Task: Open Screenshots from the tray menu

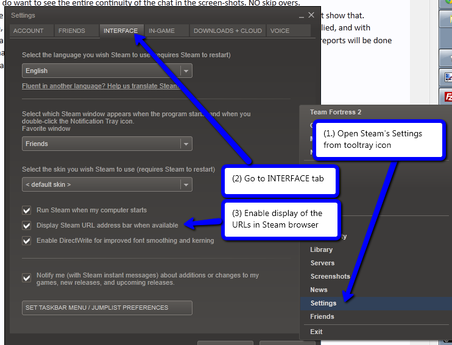Action: click(x=330, y=276)
